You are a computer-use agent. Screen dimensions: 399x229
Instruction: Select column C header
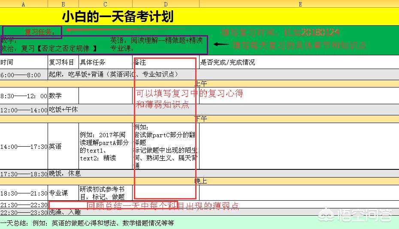106,4
